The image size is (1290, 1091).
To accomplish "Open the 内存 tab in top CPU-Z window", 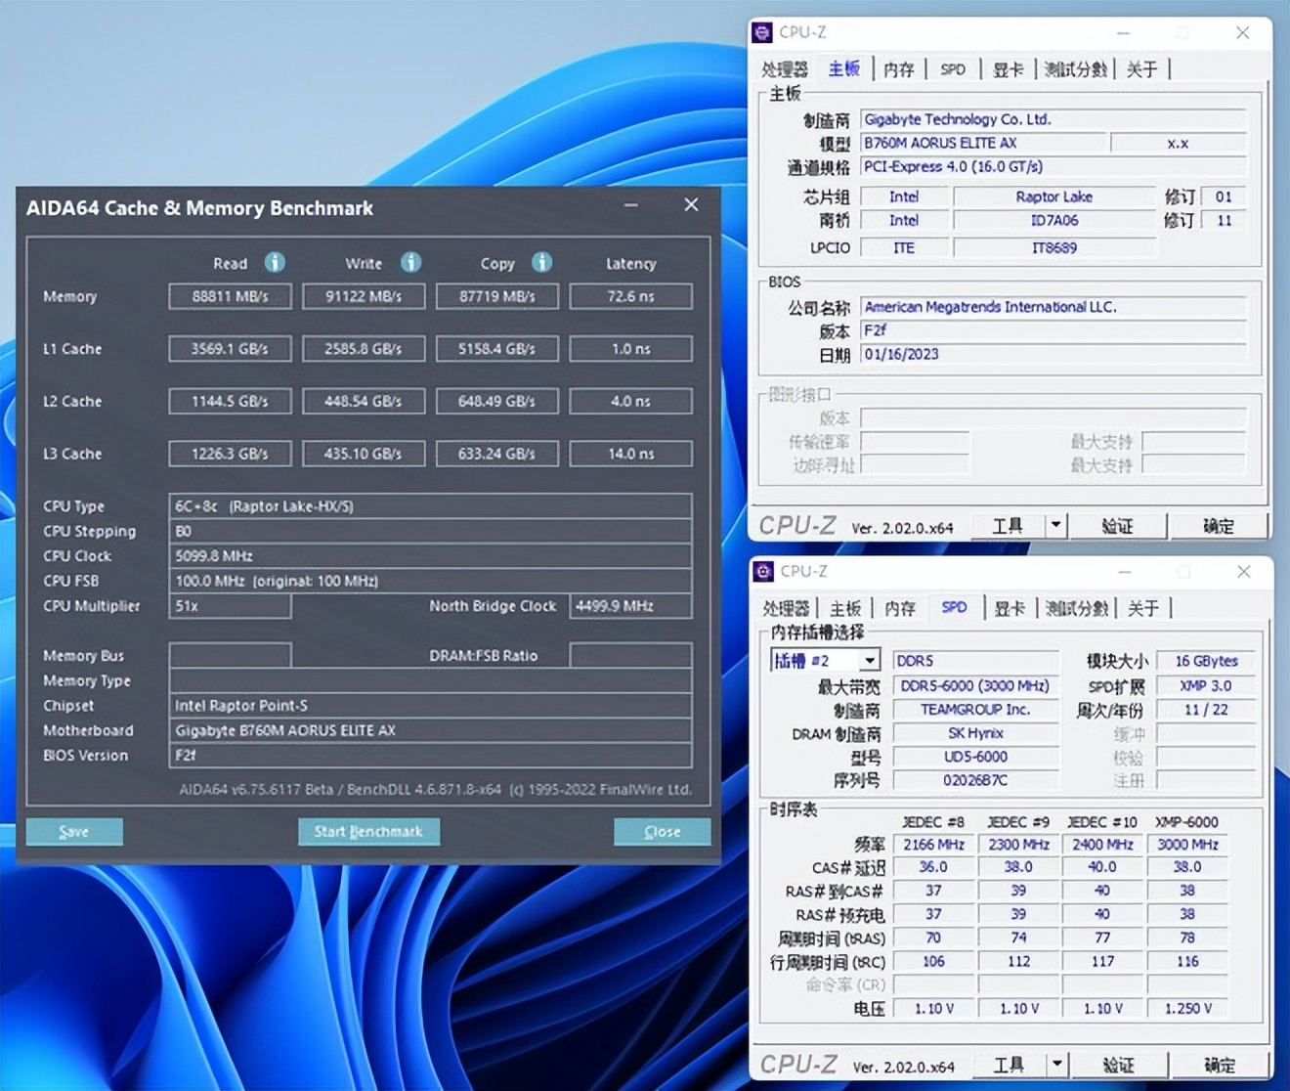I will click(898, 68).
